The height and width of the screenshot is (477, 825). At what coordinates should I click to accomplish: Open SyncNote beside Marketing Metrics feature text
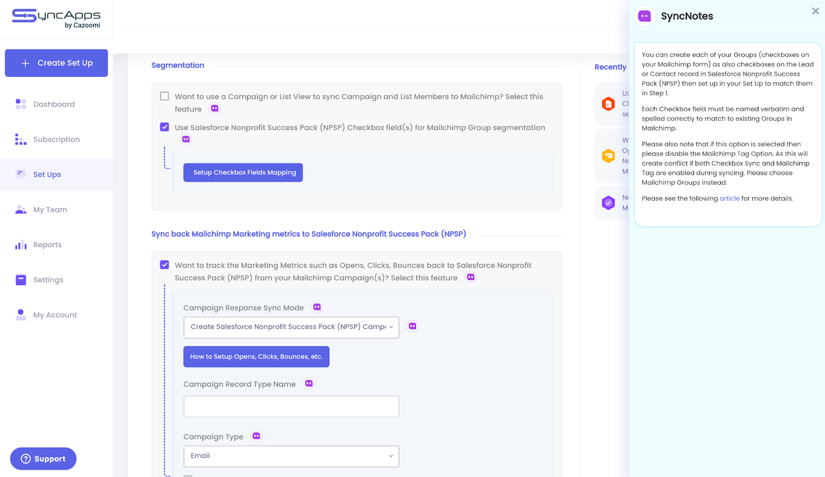[x=471, y=277]
